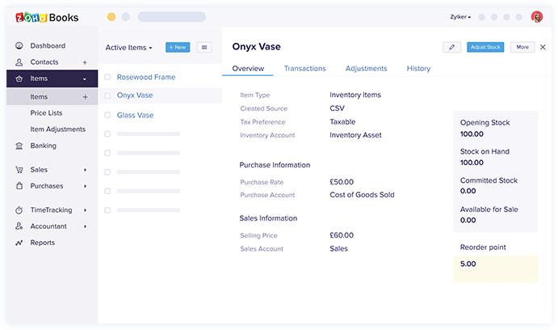Open Dashboard via its gauge icon
Image resolution: width=558 pixels, height=330 pixels.
[19, 45]
